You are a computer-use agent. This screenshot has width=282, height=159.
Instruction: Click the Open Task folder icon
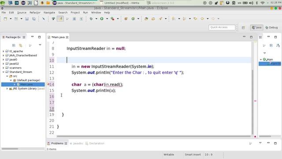point(153,19)
